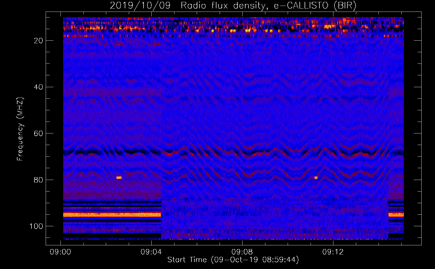The width and height of the screenshot is (435, 269).
Task: Click the plot title '2019/10/09 Radio flux density, e-CALLISTO (BIR)'
Action: coord(233,6)
